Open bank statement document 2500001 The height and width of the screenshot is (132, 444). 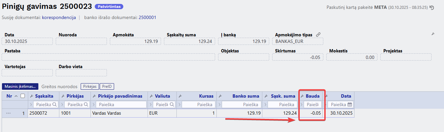click(x=147, y=17)
